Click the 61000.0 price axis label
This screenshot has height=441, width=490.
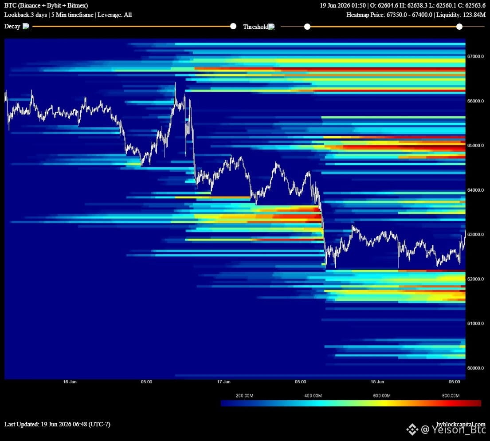tap(476, 323)
